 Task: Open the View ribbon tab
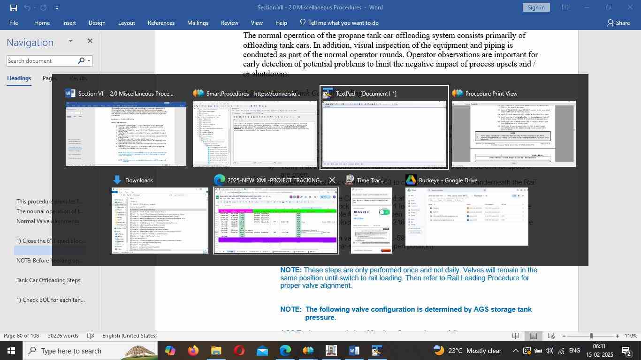coord(257,22)
